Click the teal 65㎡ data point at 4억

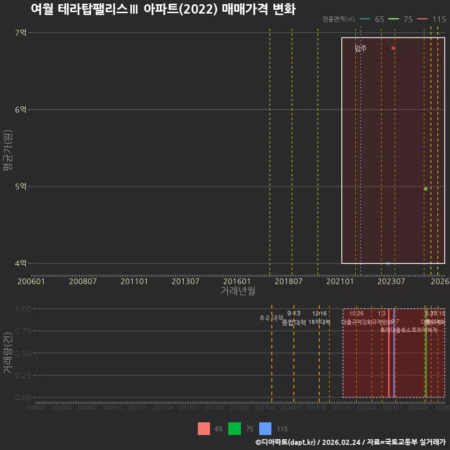coord(388,263)
